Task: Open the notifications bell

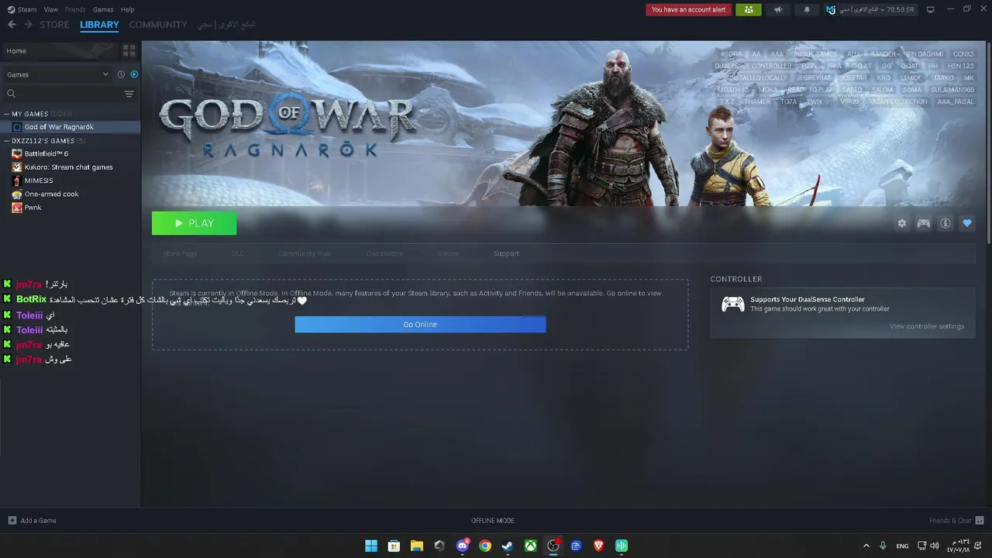Action: click(x=807, y=10)
